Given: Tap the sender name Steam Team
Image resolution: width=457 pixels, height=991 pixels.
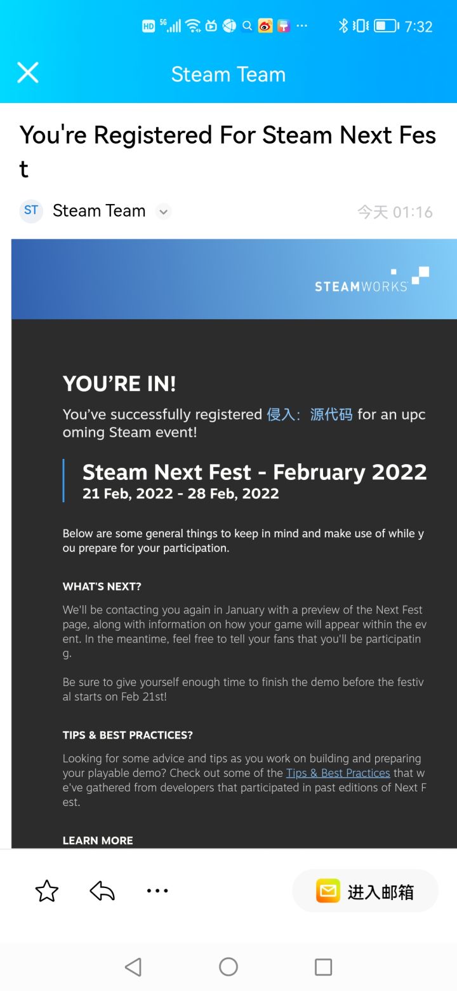Looking at the screenshot, I should pos(99,211).
